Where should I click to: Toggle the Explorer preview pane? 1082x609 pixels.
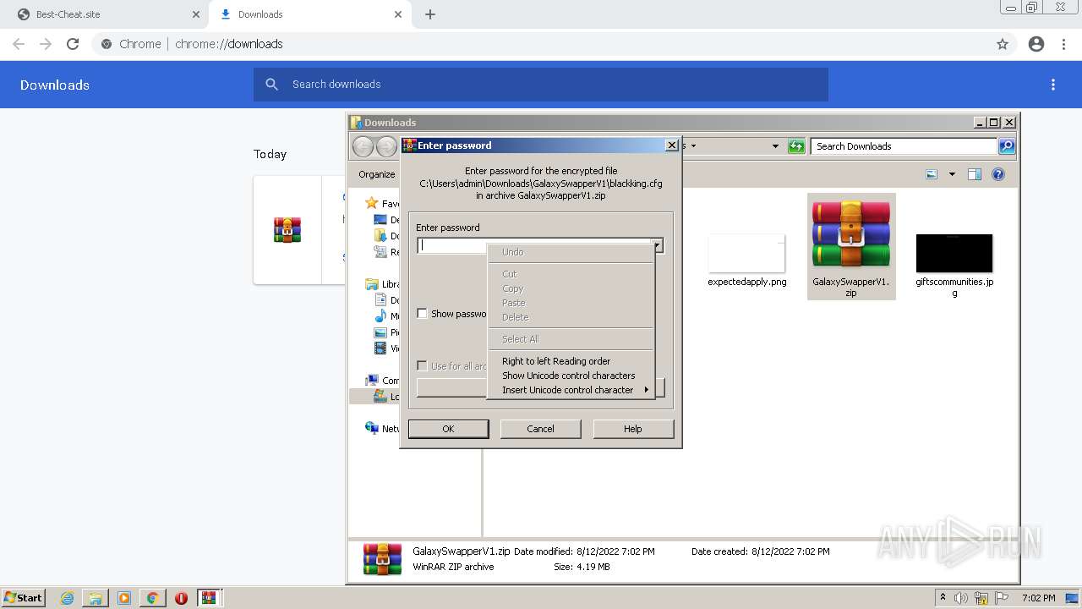click(975, 174)
